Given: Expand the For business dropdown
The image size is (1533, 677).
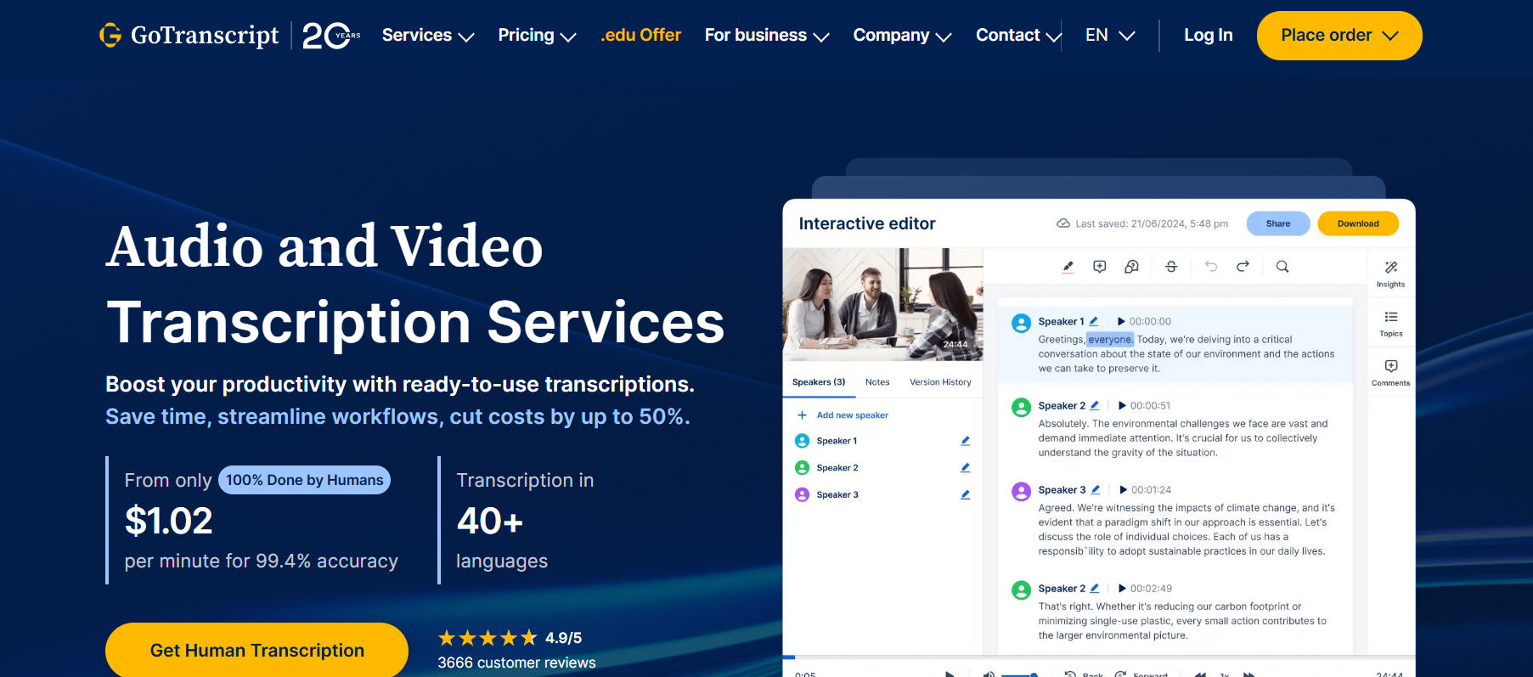Looking at the screenshot, I should [x=767, y=35].
